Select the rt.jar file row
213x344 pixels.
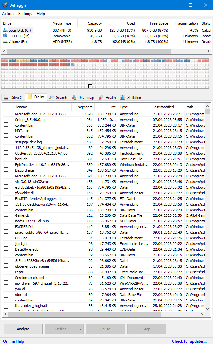[104, 272]
